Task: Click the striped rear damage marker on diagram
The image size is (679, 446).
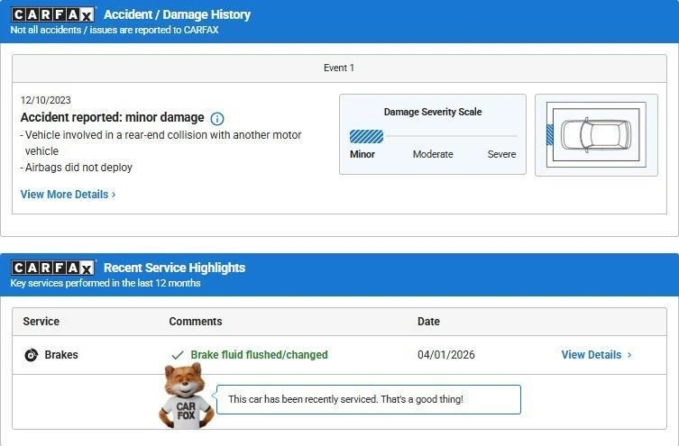Action: coord(550,135)
